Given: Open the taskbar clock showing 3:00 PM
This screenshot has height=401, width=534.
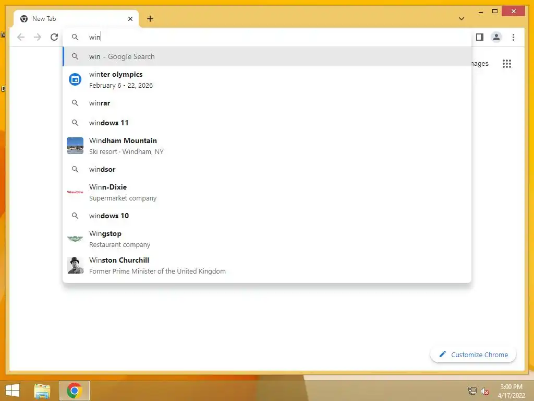Looking at the screenshot, I should (x=511, y=391).
